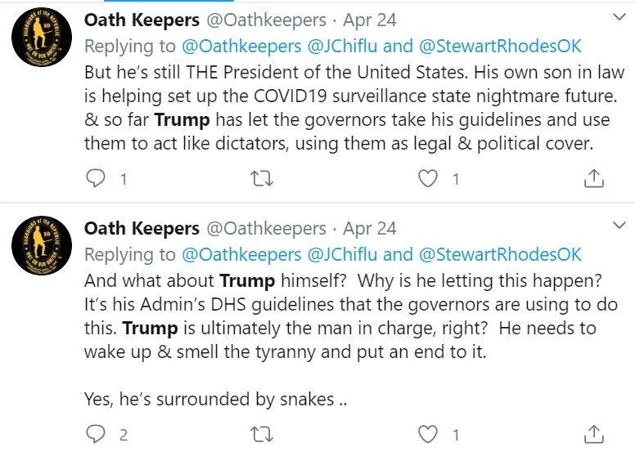Screen dimensions: 635x452
Task: Open the second tweet's chevron options menu
Action: click(x=619, y=225)
